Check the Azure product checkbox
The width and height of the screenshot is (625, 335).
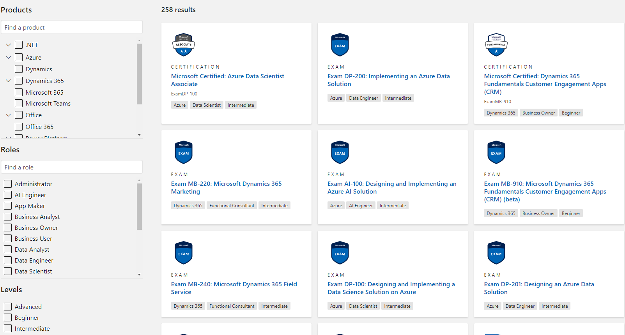tap(19, 57)
